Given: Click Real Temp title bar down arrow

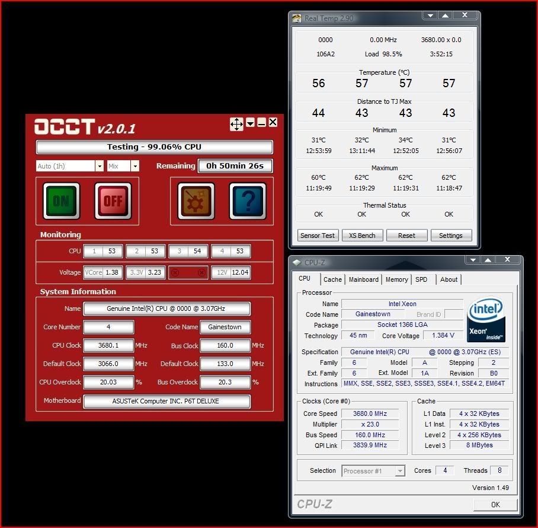Looking at the screenshot, I should [430, 15].
